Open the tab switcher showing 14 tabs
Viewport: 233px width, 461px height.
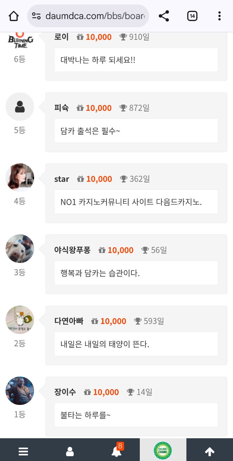pyautogui.click(x=192, y=16)
